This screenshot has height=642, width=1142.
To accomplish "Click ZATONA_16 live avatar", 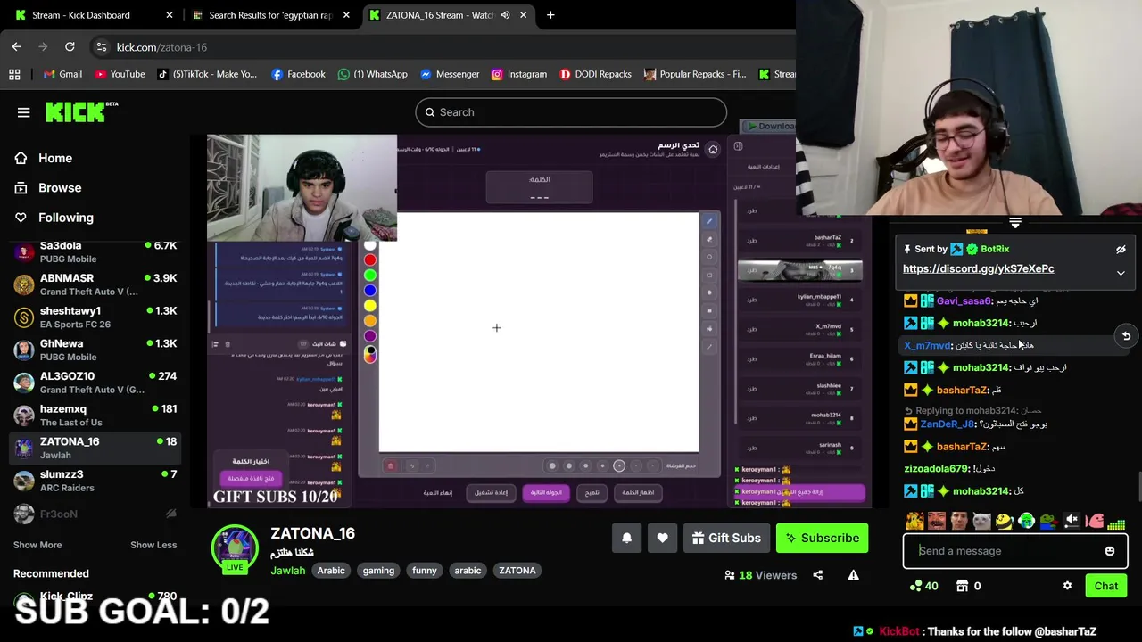I will (235, 548).
